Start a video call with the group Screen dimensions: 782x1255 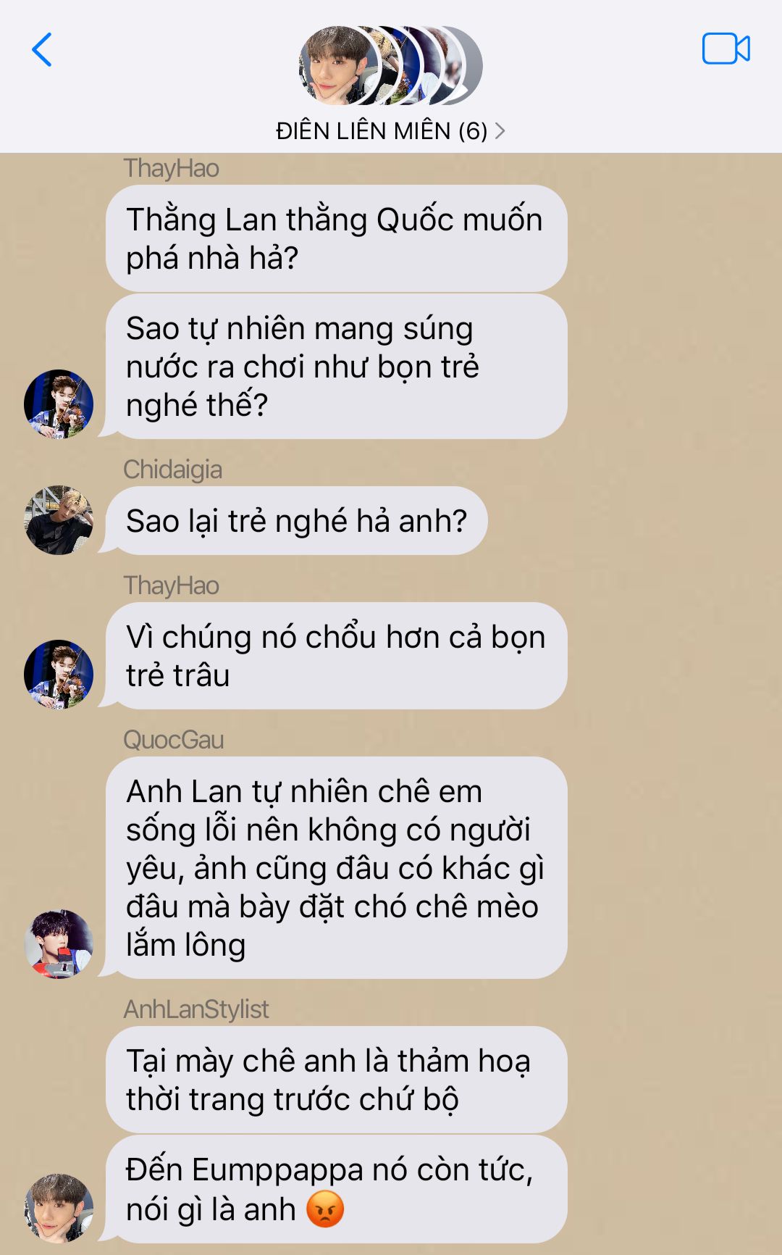pos(726,49)
